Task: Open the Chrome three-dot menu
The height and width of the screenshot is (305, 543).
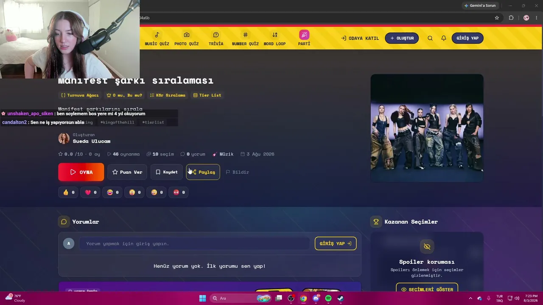Action: click(537, 18)
